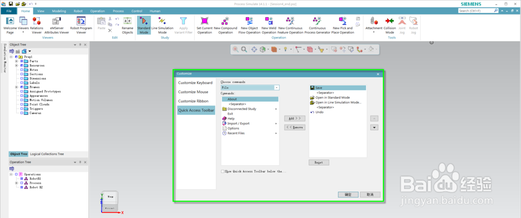Image resolution: width=521 pixels, height=218 pixels.
Task: Activate Standard Mode
Action: [x=144, y=25]
